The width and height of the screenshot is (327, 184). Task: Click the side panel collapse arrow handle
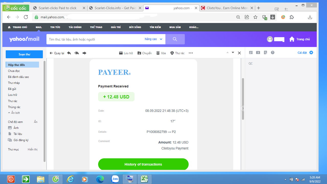[243, 108]
